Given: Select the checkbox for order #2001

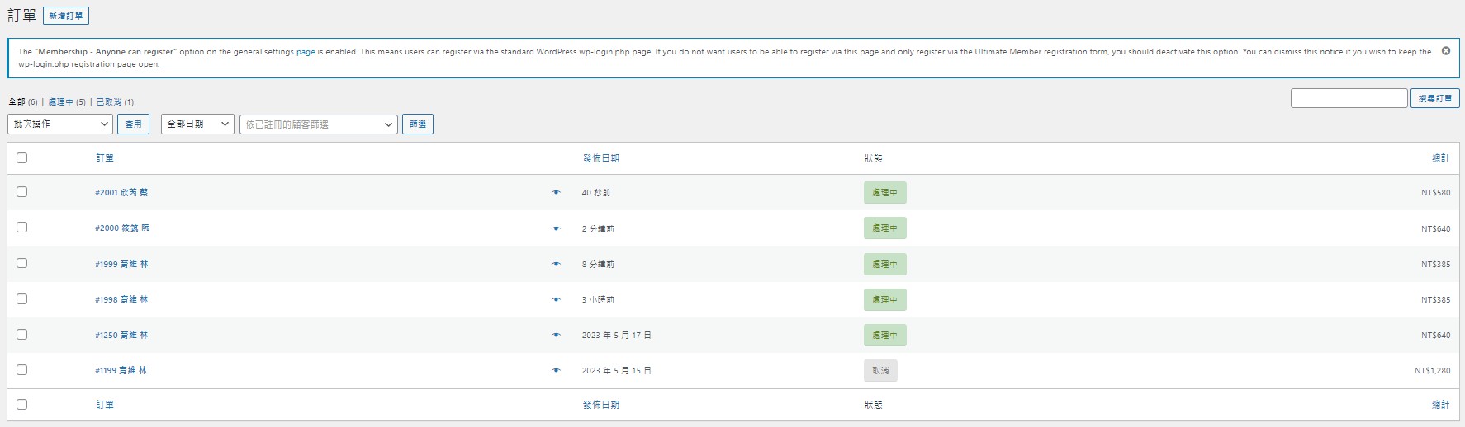Looking at the screenshot, I should (x=22, y=192).
